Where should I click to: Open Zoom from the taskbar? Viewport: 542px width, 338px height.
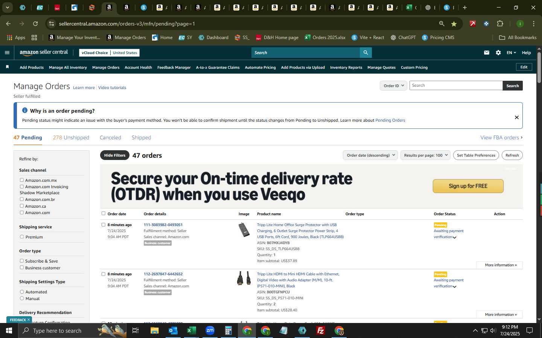pos(210,330)
